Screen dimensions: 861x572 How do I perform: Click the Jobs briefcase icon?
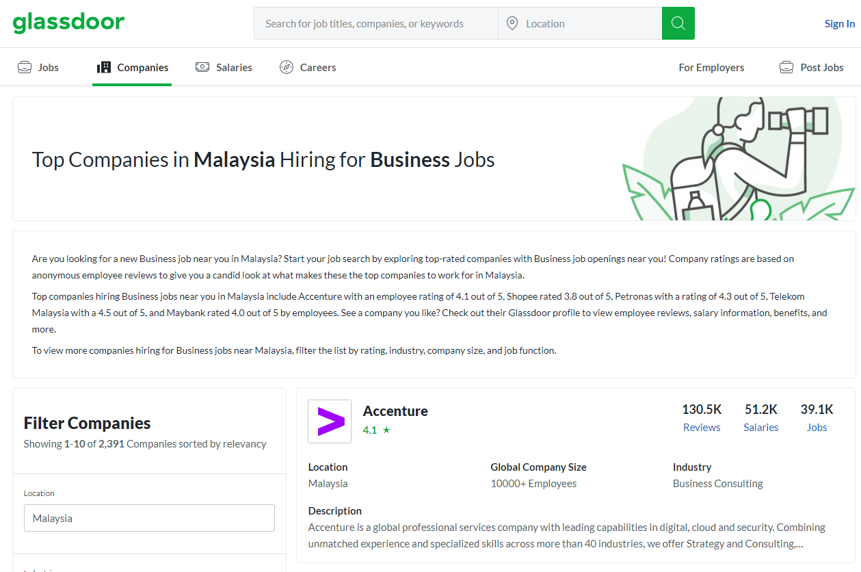(25, 67)
